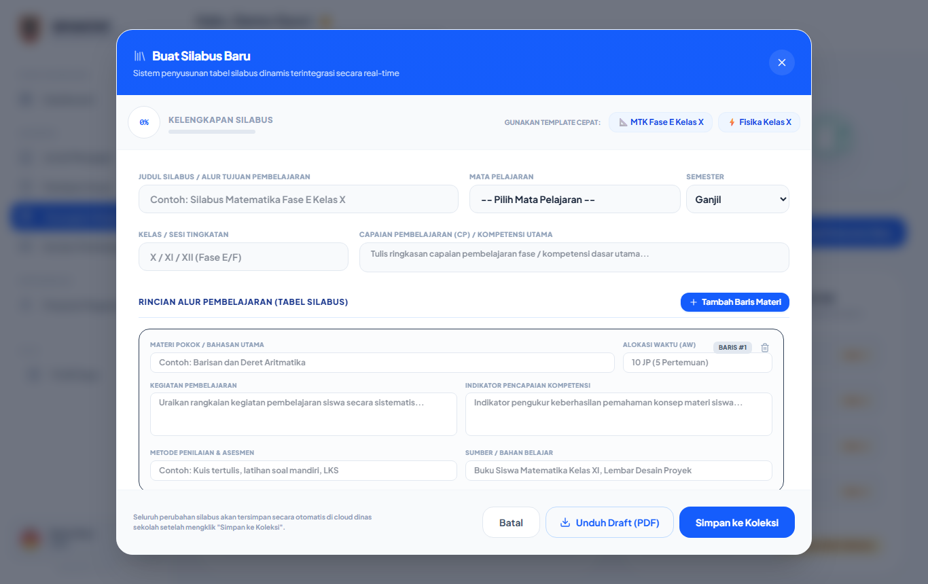Delete Baris #1 with the trash icon
Image resolution: width=928 pixels, height=584 pixels.
(x=765, y=348)
